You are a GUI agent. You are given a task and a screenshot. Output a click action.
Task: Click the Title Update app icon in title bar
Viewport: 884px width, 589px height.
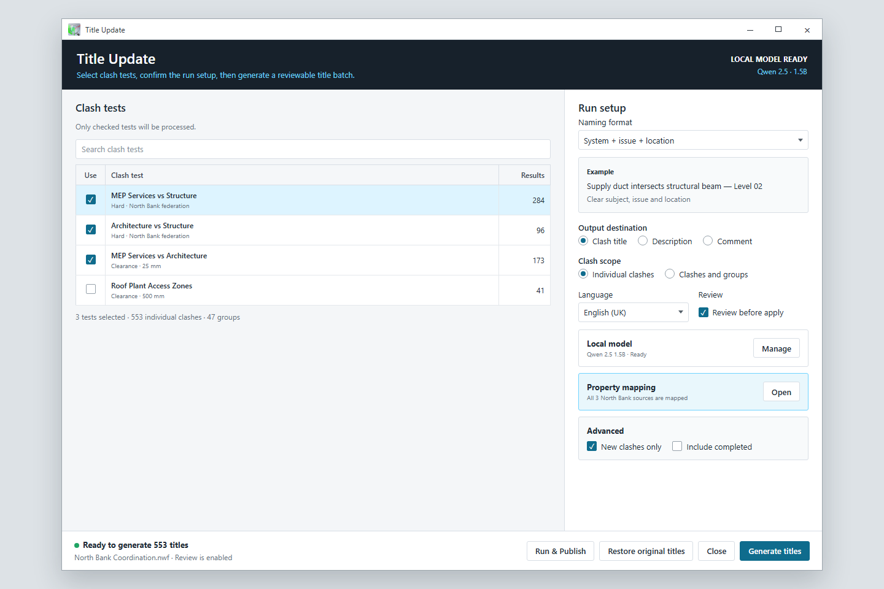click(74, 29)
